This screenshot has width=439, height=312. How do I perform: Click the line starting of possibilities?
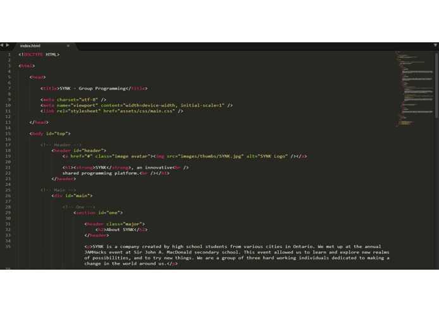[x=237, y=258]
